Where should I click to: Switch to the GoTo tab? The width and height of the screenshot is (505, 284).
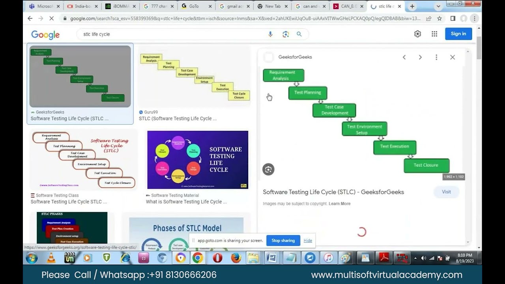(196, 6)
